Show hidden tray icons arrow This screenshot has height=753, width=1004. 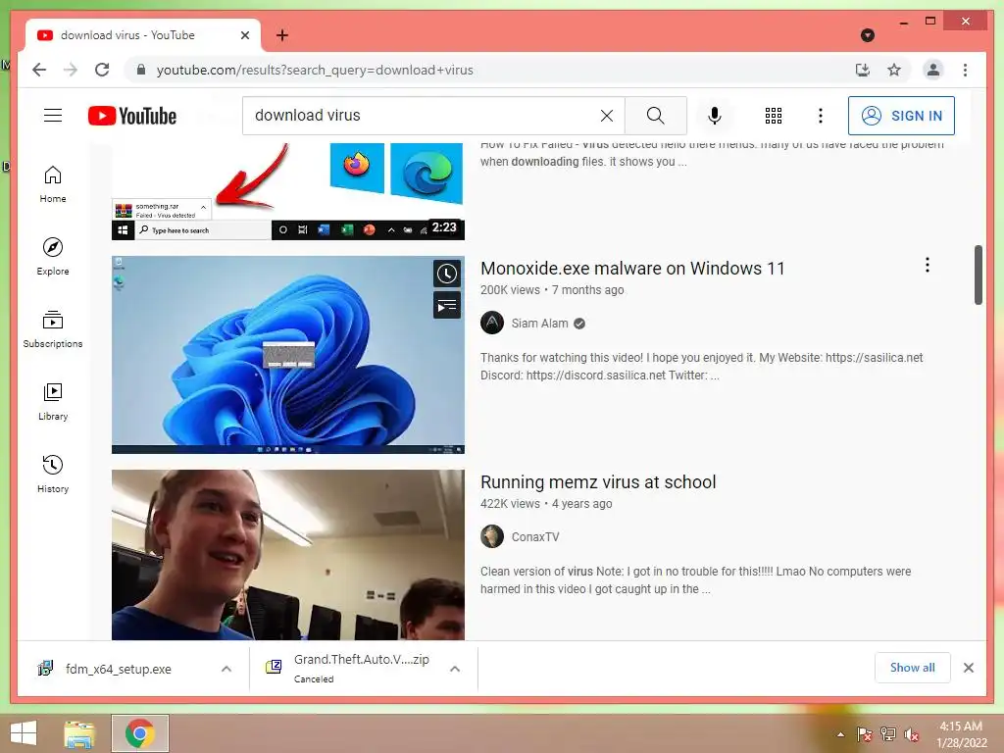tap(840, 734)
